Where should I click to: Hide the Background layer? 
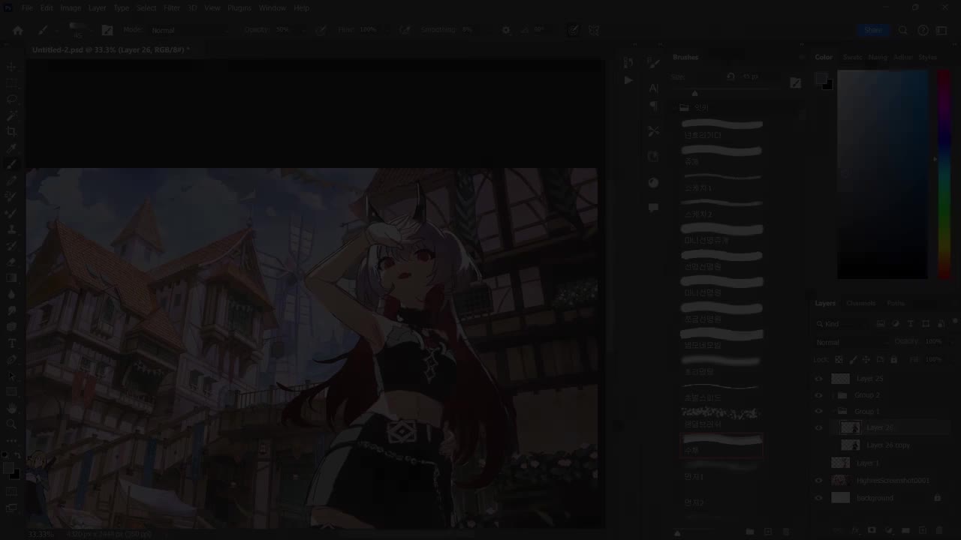(x=819, y=498)
